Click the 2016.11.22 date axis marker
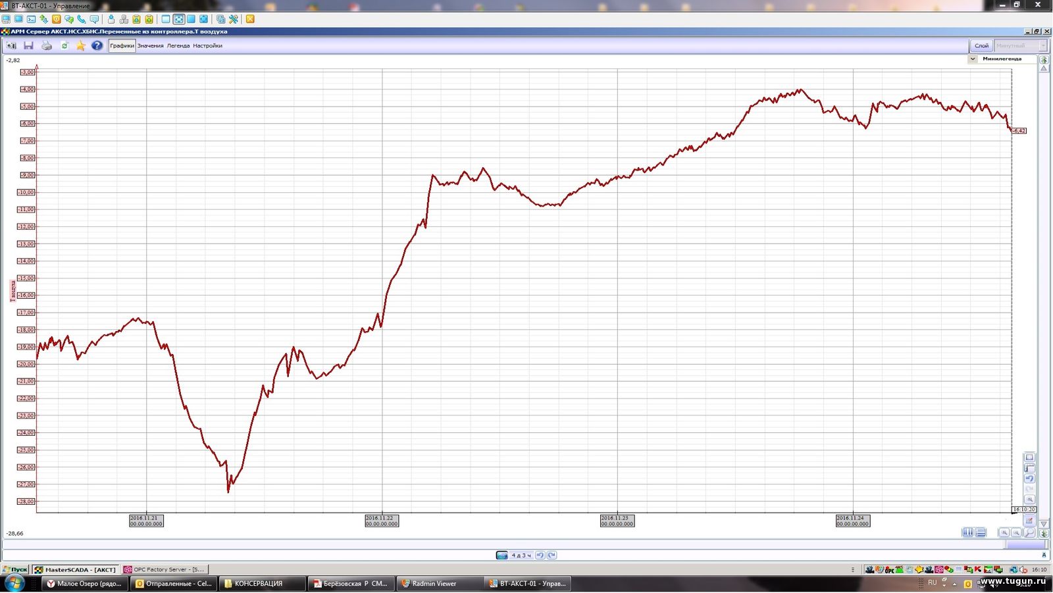1053x593 pixels. tap(382, 521)
